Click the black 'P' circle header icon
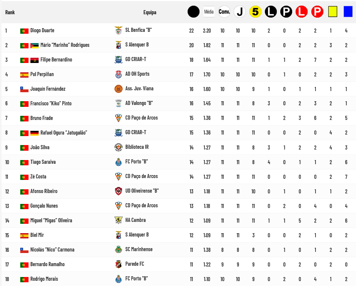The width and height of the screenshot is (356, 286). pyautogui.click(x=286, y=12)
